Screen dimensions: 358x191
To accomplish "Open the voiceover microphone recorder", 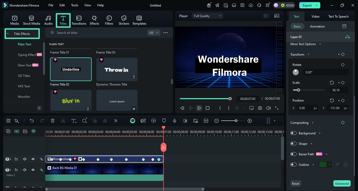I will point(174,121).
